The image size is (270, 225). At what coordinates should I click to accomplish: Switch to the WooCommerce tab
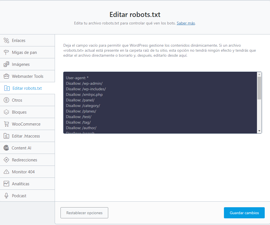click(x=27, y=124)
